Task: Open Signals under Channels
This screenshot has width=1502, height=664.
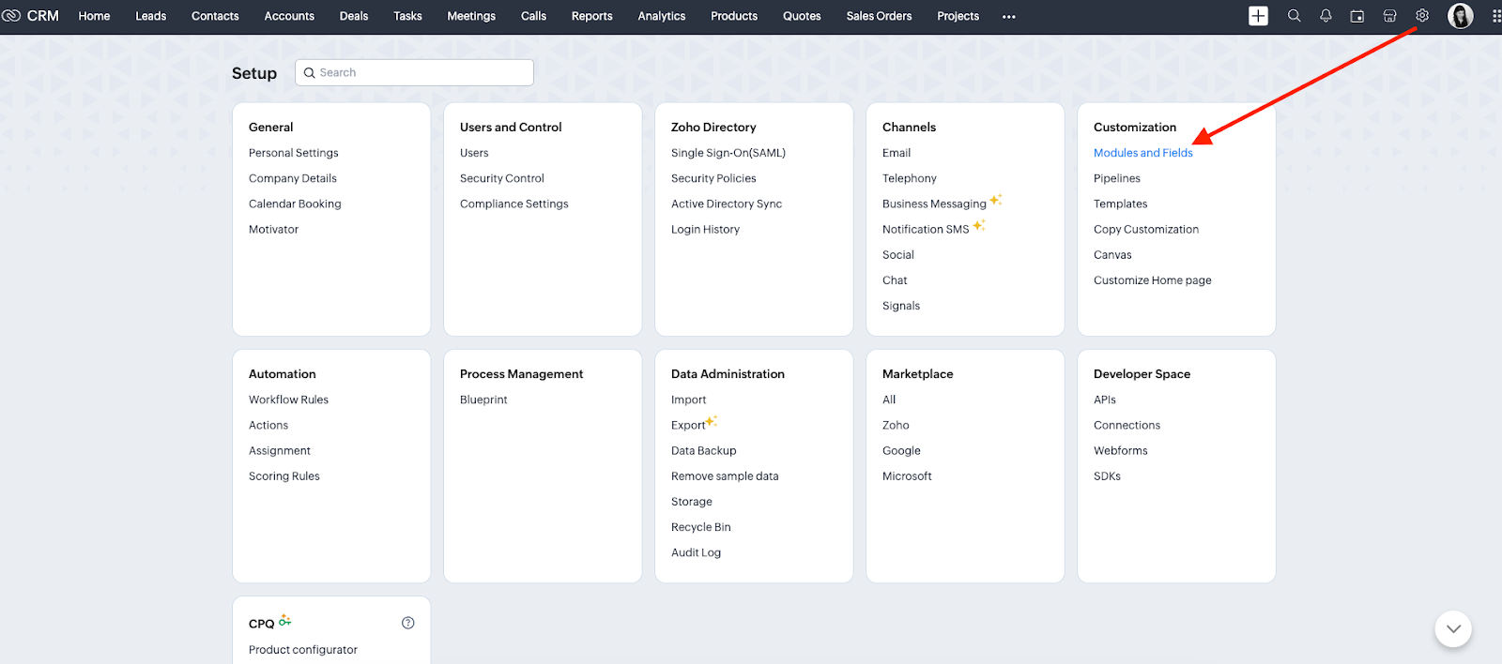Action: point(901,306)
